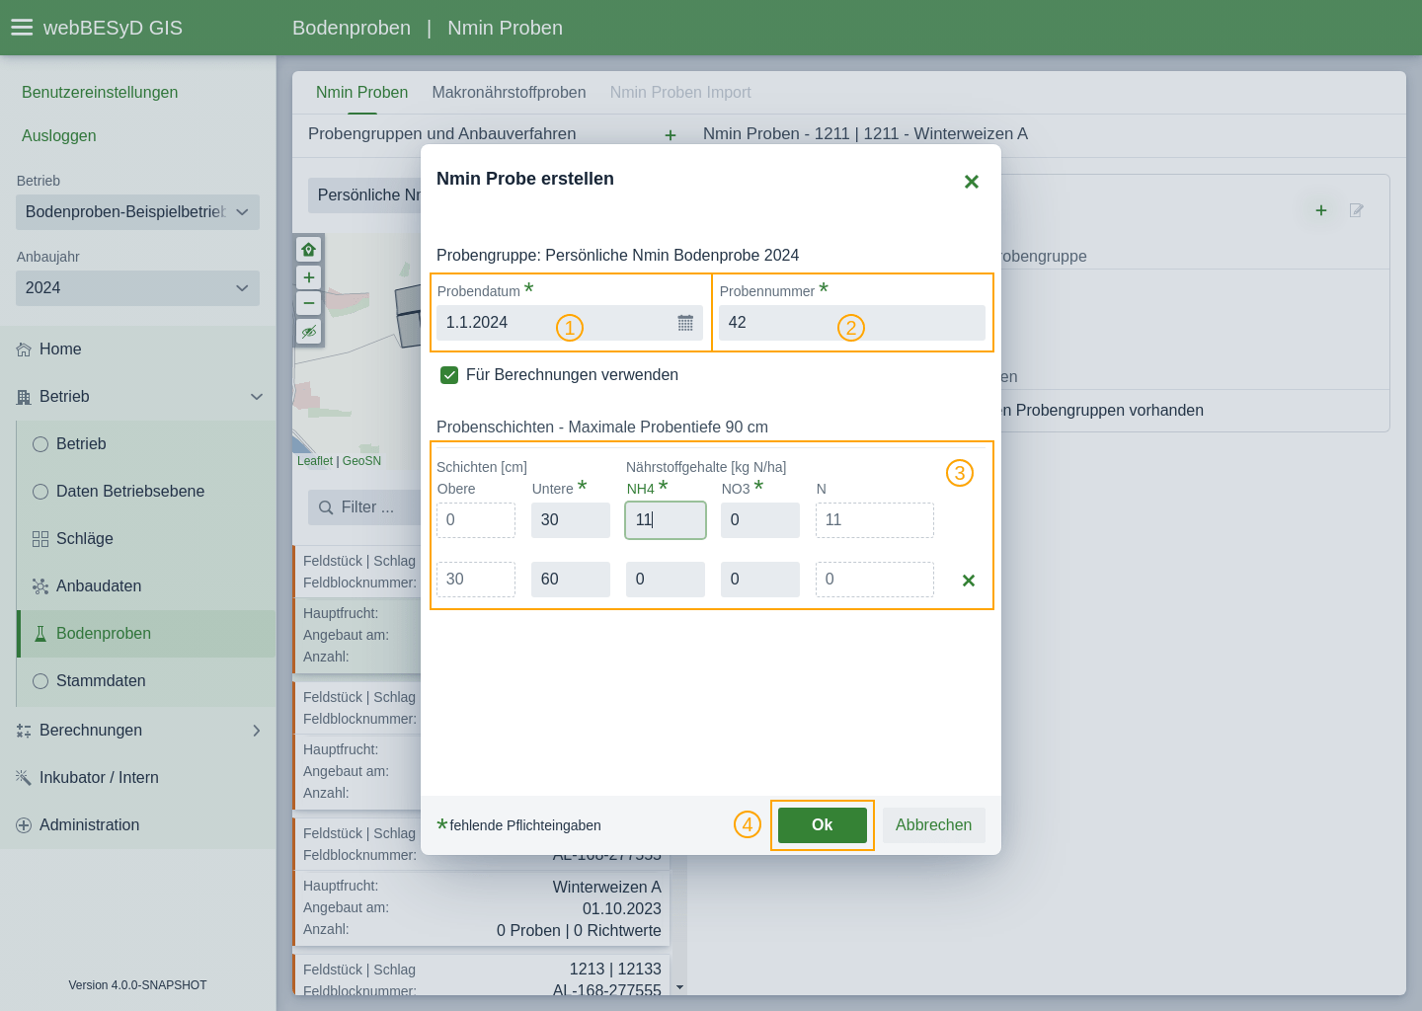1422x1011 pixels.
Task: Click the list scrollbar down arrow
Action: coord(679,987)
